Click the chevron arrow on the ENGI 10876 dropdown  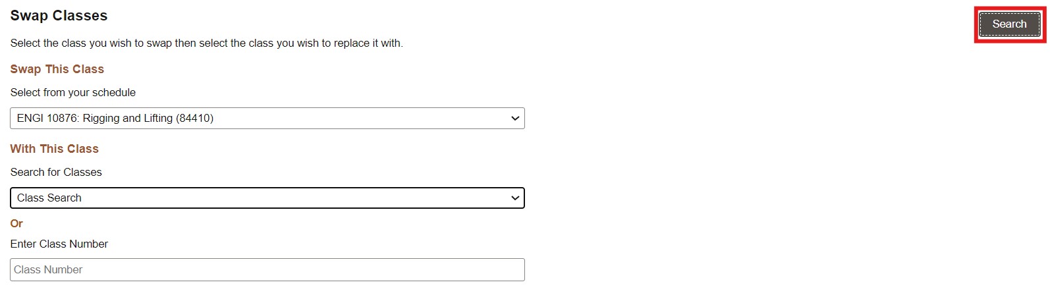click(x=515, y=119)
